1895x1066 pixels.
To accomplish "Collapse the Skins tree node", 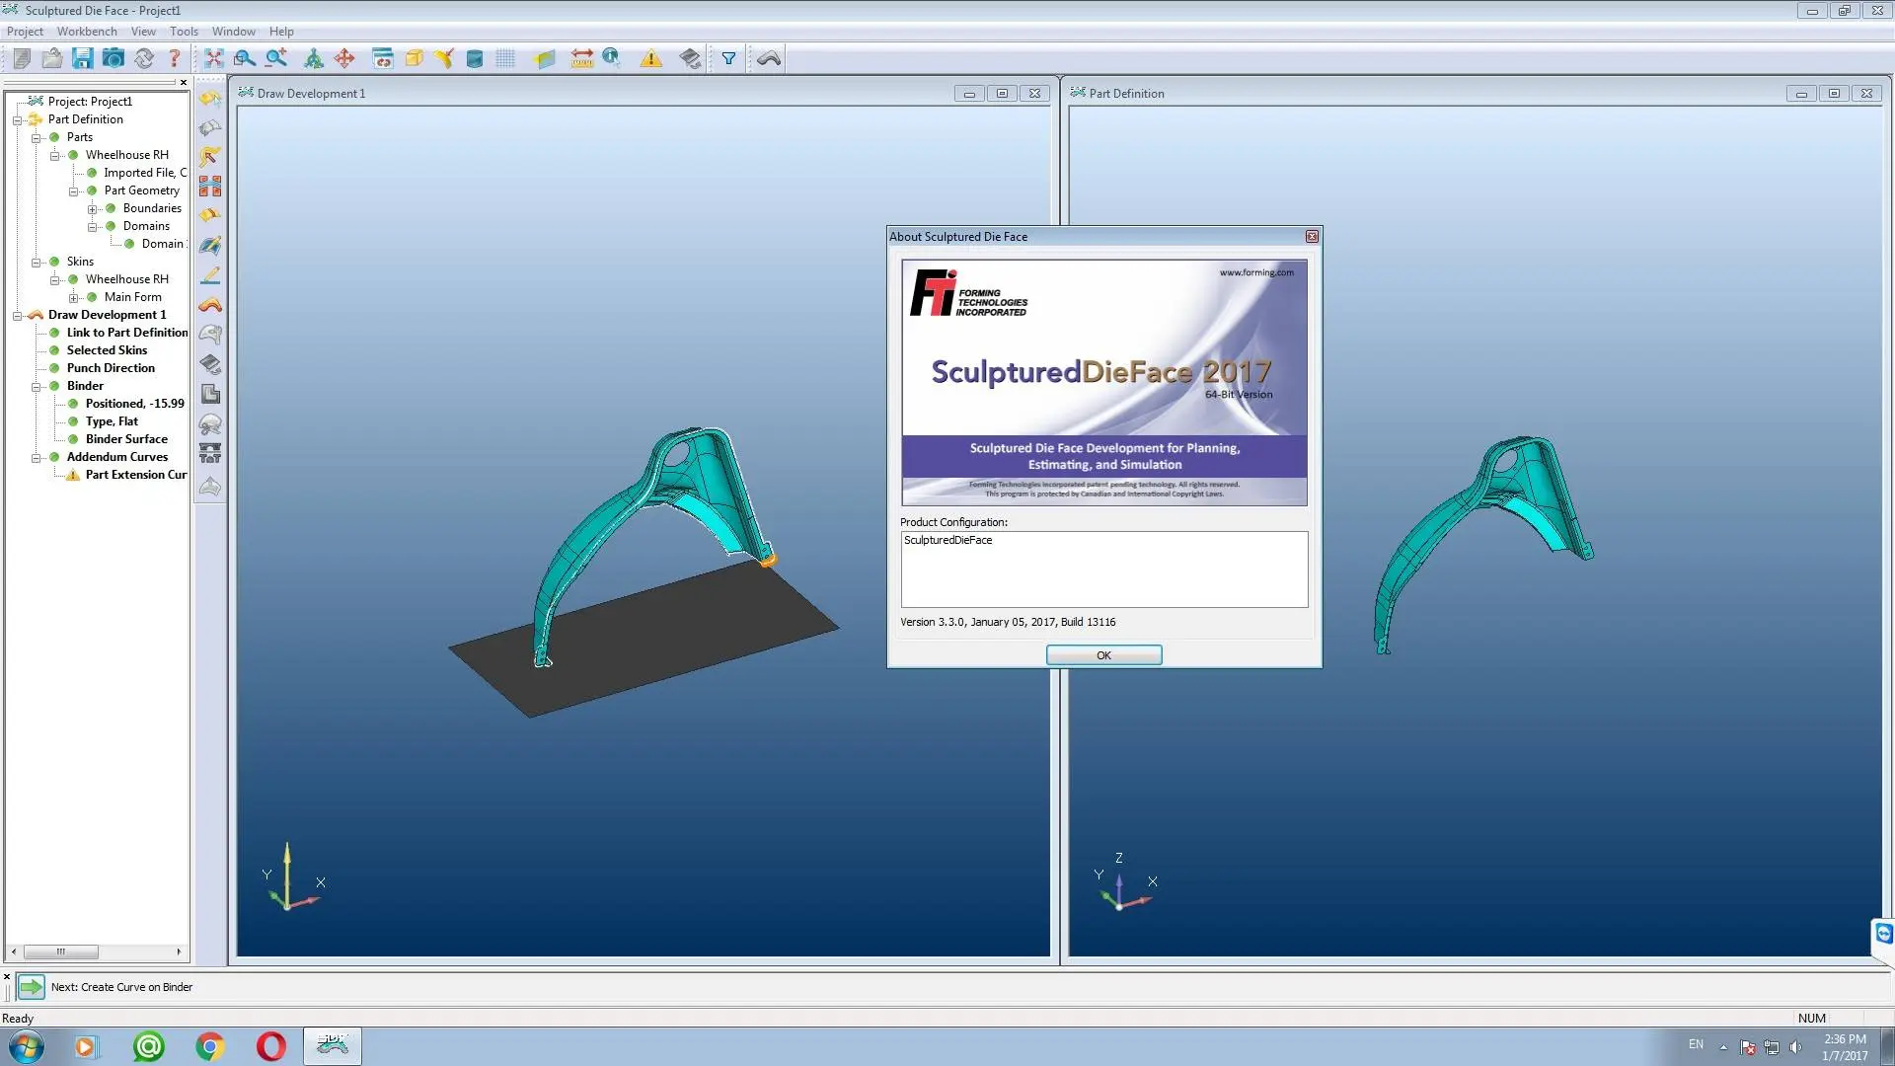I will (x=36, y=263).
